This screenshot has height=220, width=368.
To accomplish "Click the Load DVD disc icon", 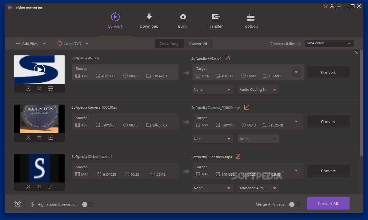I will 59,43.
